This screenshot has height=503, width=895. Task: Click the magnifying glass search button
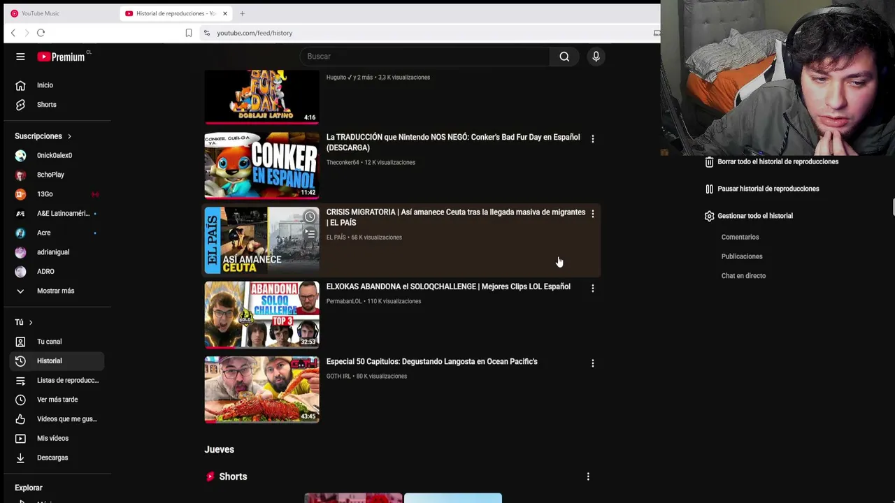point(564,57)
